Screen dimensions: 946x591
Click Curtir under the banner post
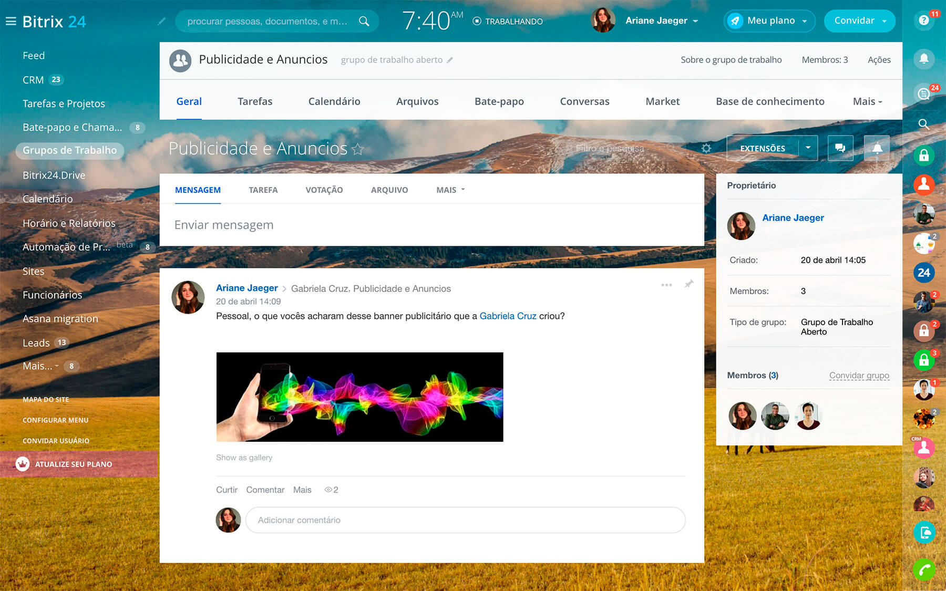227,490
